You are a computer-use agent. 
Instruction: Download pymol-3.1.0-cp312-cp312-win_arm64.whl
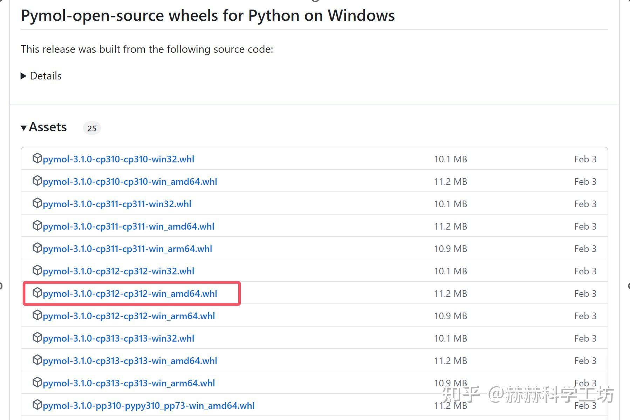129,316
